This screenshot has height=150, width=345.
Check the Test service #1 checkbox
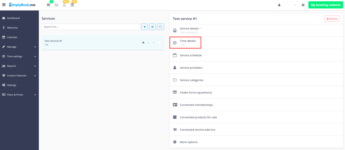coord(159,43)
